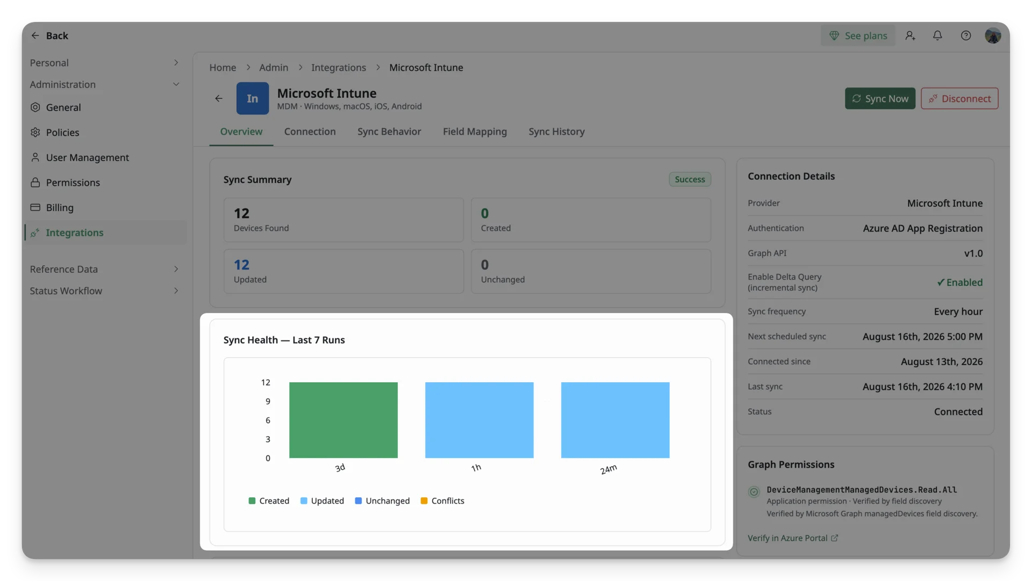Click the User Management person icon

35,157
